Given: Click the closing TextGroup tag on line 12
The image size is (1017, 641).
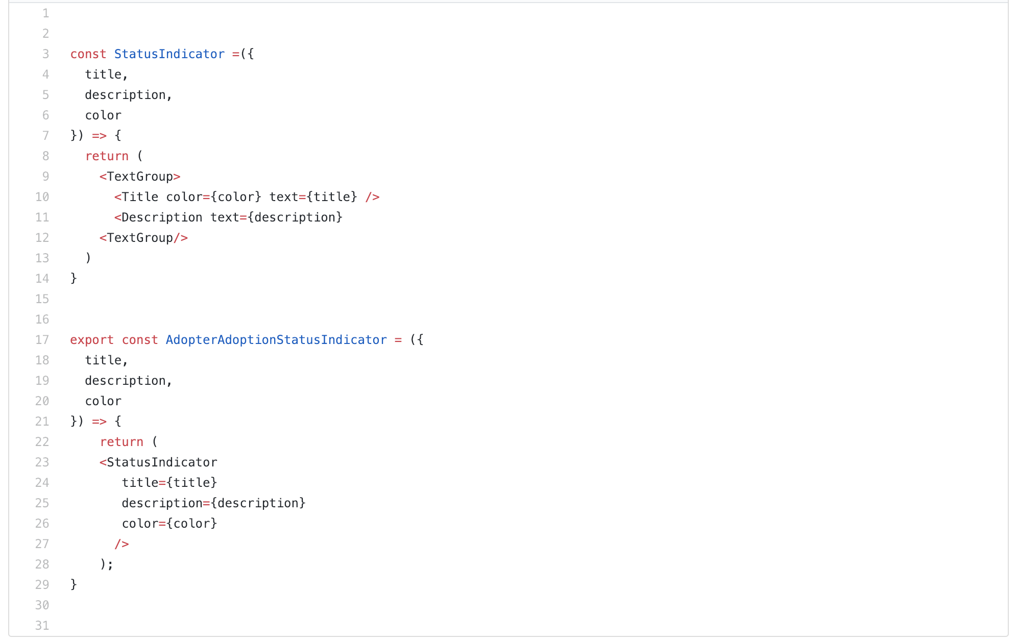Looking at the screenshot, I should click(143, 238).
